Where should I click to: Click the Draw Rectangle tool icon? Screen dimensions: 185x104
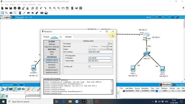click(28, 13)
